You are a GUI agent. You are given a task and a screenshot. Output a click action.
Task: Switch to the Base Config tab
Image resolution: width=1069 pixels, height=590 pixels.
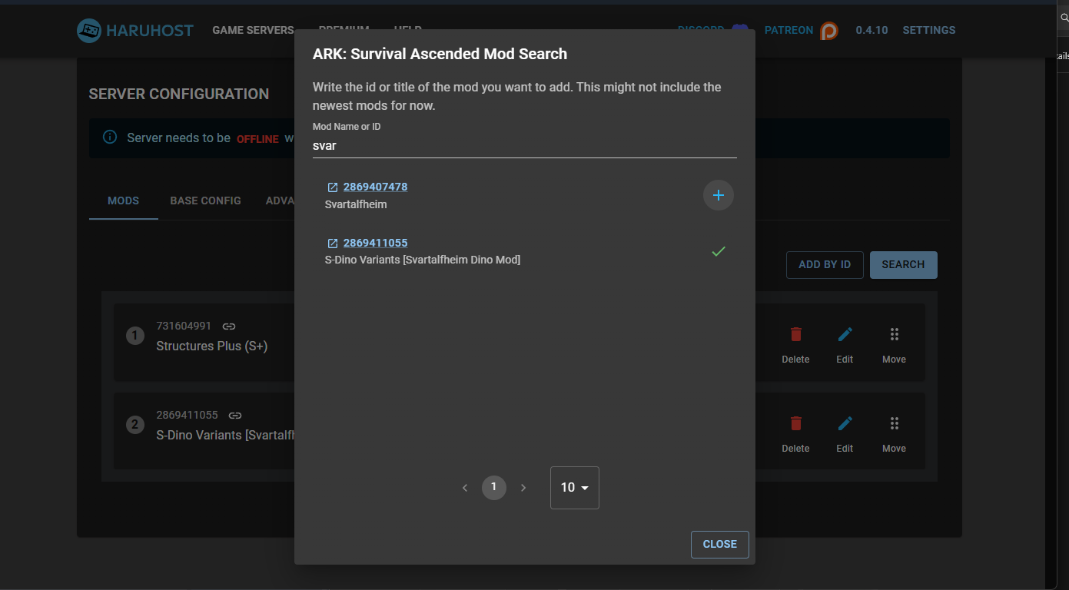point(205,201)
